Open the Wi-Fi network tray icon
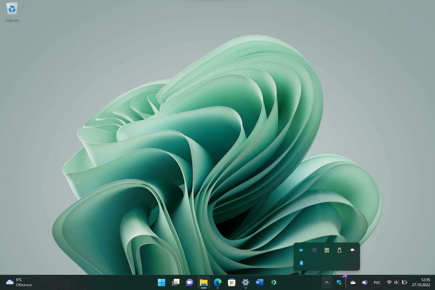 [x=389, y=282]
